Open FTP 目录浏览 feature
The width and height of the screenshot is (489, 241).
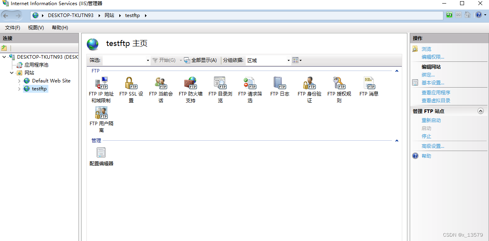point(220,90)
